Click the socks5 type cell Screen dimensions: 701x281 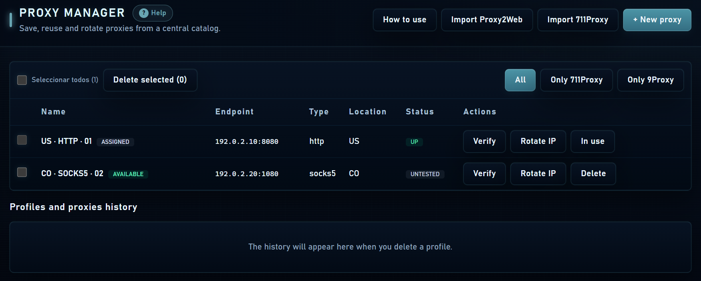pos(322,174)
